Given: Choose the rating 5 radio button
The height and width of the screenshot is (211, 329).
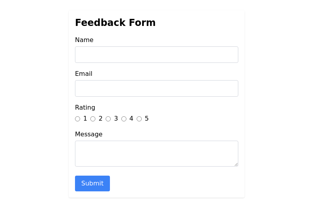Looking at the screenshot, I should pos(139,119).
